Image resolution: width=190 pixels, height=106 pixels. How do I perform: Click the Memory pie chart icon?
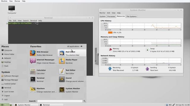coord(110,50)
